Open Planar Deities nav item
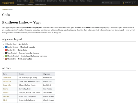This screenshot has width=138, height=103. 63,1
